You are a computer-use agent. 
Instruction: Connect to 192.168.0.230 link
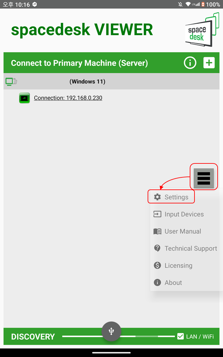tap(68, 98)
